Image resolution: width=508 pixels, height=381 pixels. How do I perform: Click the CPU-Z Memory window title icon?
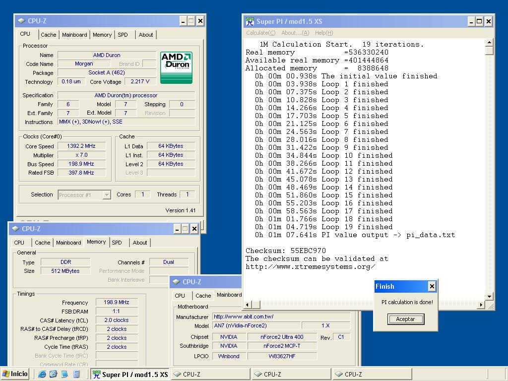point(15,229)
